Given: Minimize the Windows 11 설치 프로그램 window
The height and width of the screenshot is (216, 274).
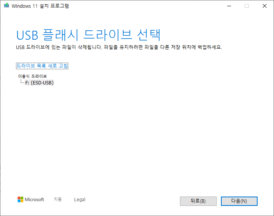Looking at the screenshot, I should pyautogui.click(x=229, y=6).
